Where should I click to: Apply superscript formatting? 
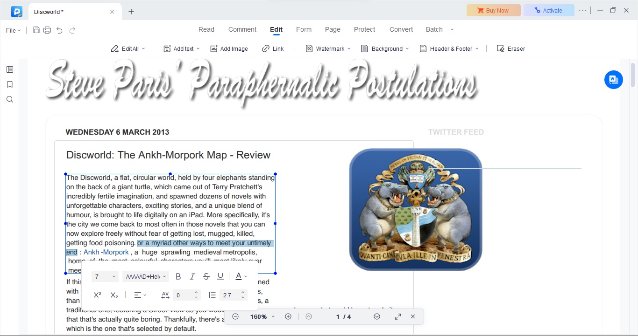(x=97, y=295)
